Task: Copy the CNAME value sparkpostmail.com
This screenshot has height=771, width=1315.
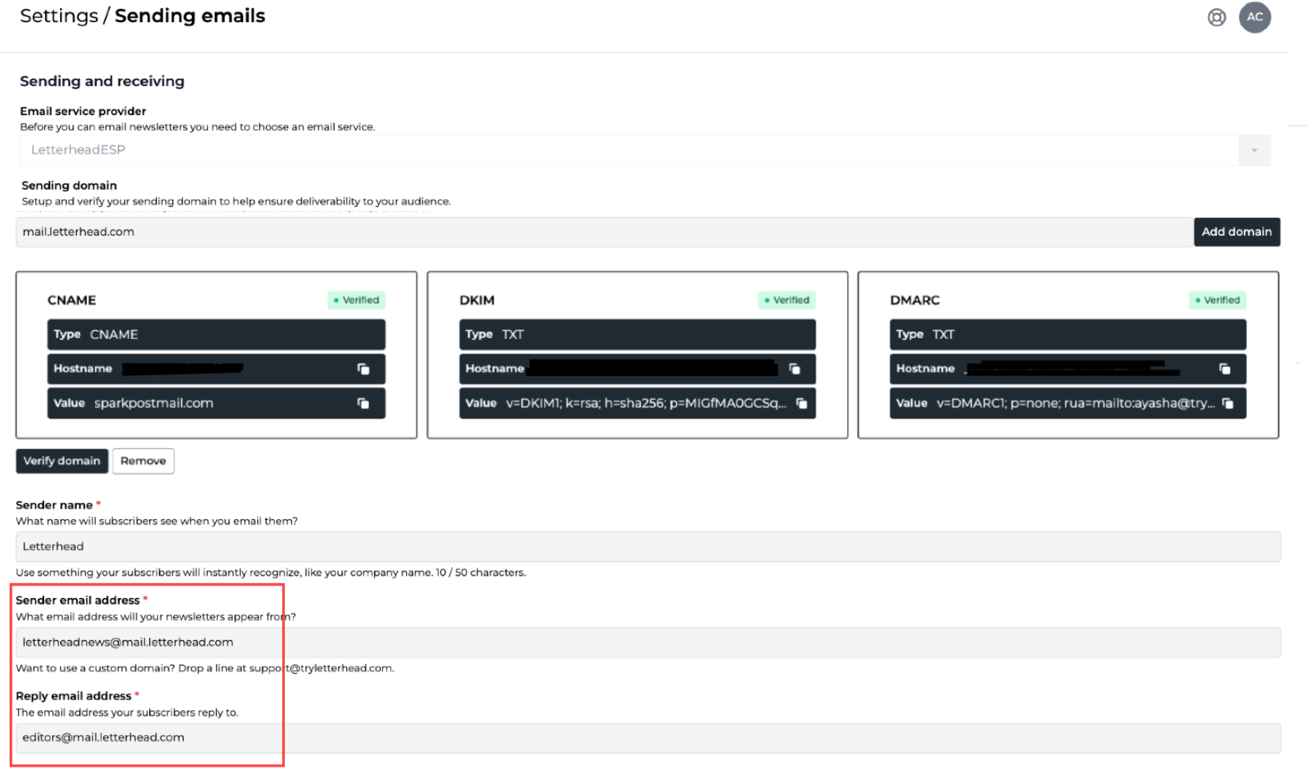Action: click(x=364, y=403)
